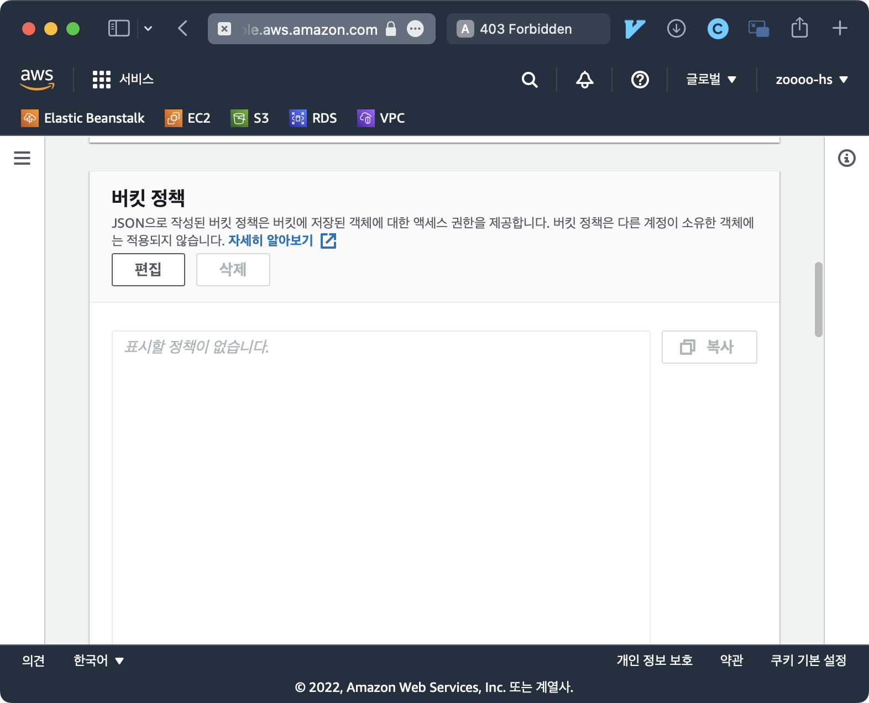The image size is (869, 703).
Task: Show Safari downloads
Action: click(676, 28)
